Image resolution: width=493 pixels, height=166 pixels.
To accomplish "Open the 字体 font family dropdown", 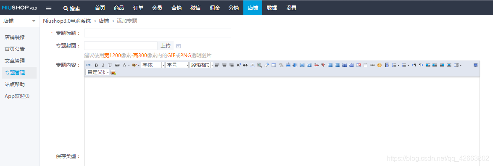I will 153,65.
